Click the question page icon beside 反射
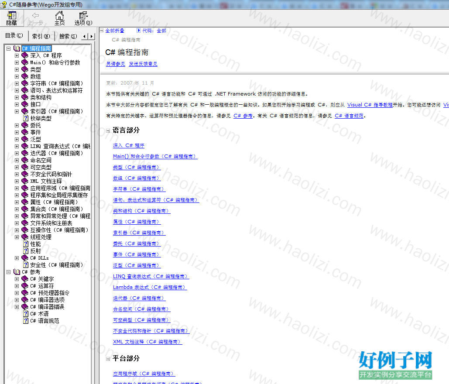 tap(26, 251)
